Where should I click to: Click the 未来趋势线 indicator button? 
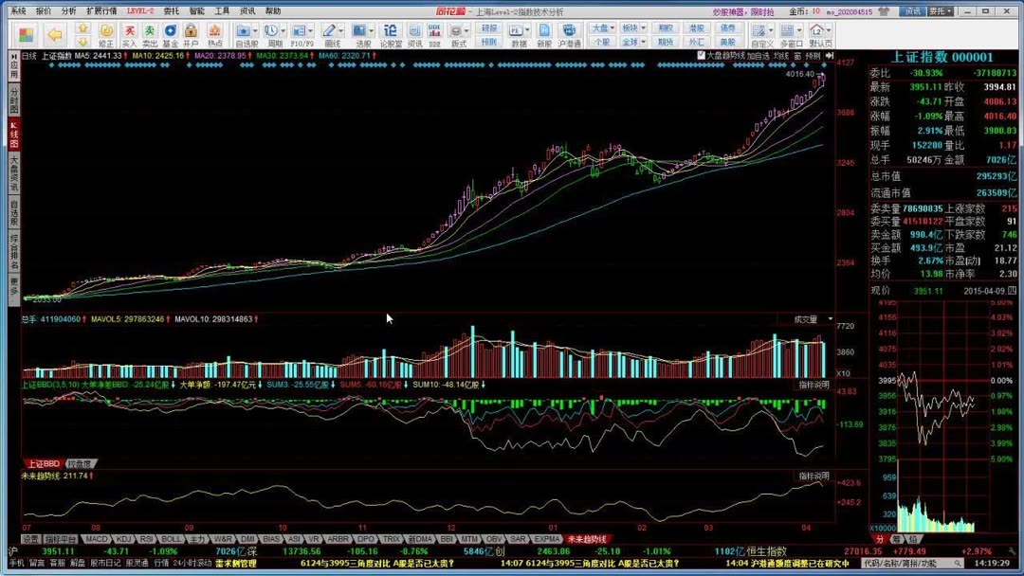pos(587,536)
